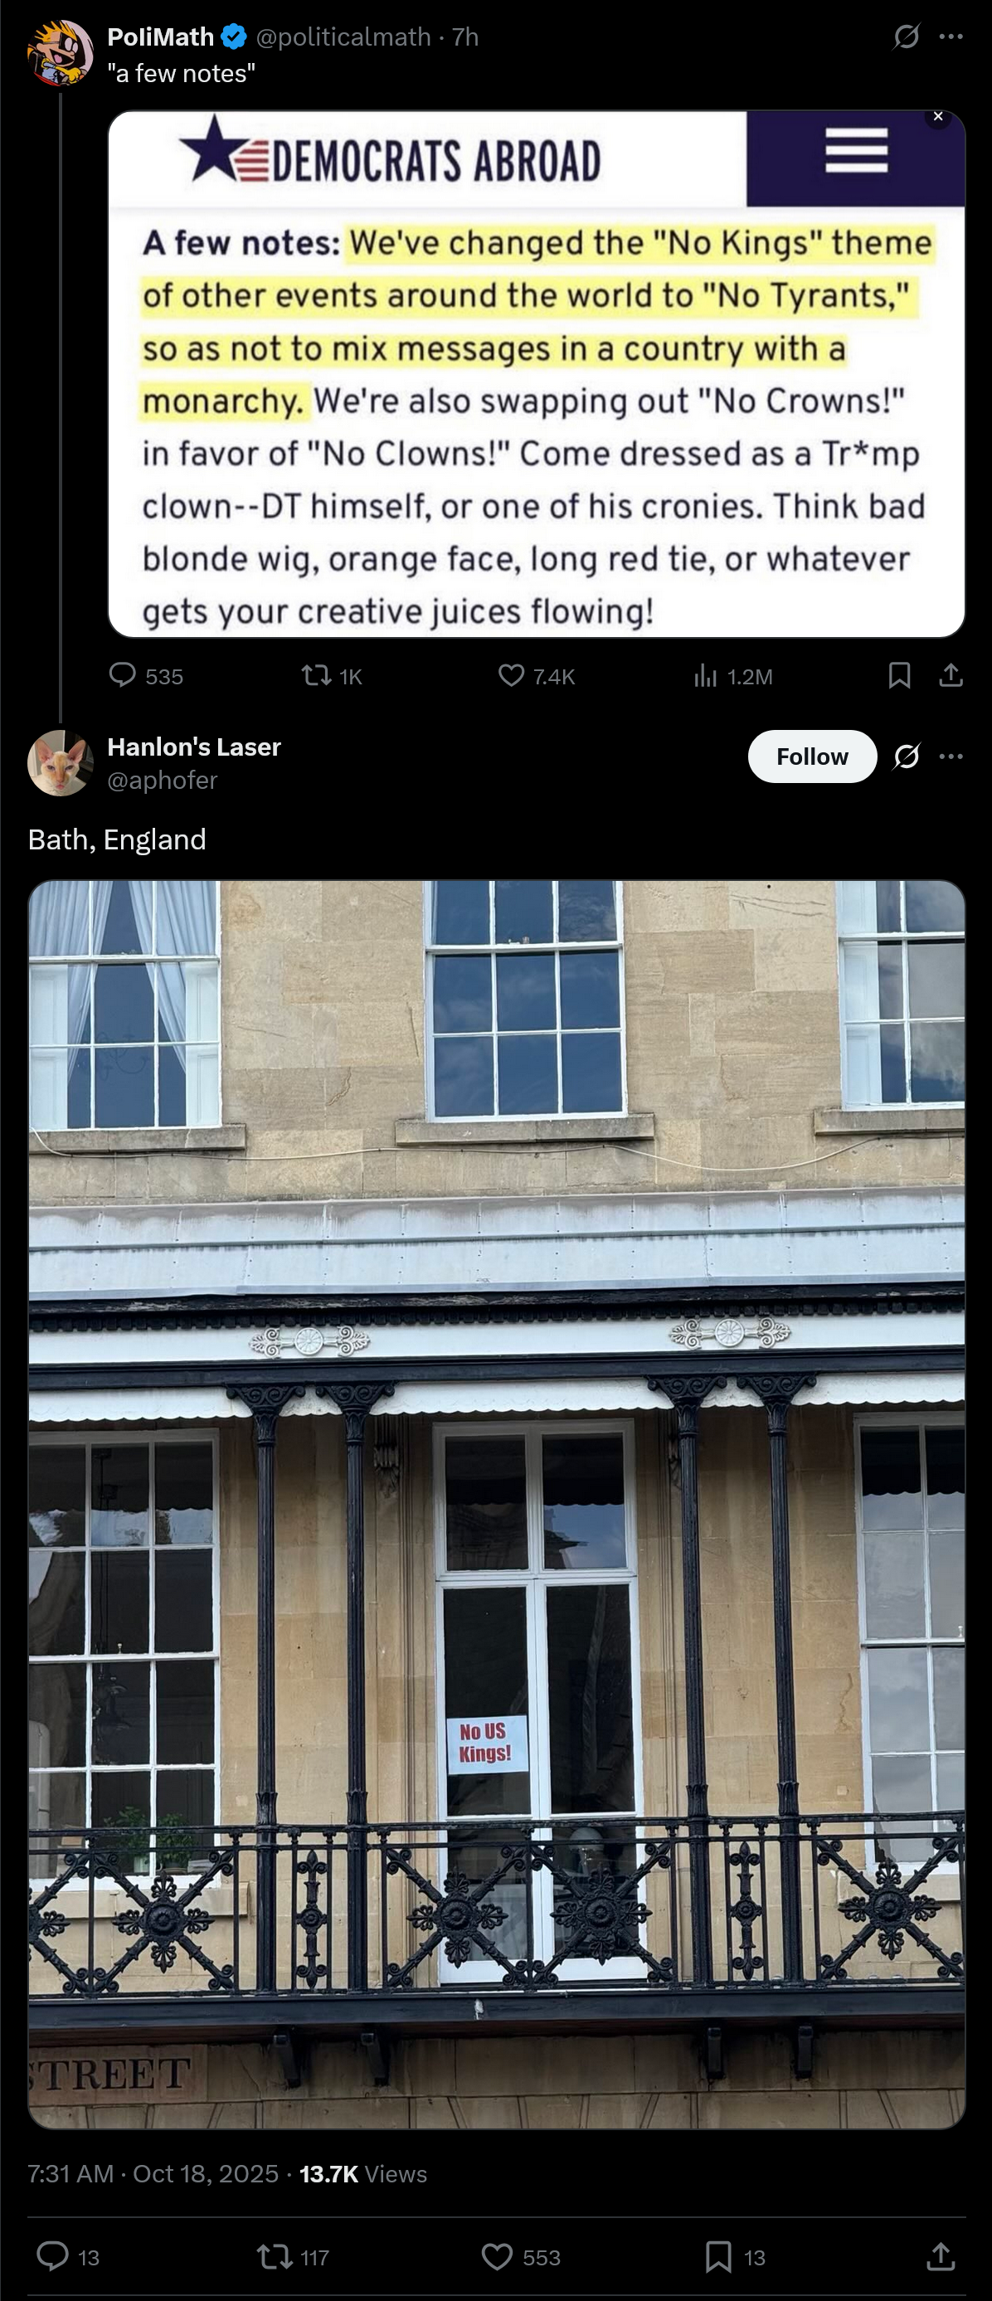
Task: Open @politicalmath profile link
Action: click(x=343, y=36)
